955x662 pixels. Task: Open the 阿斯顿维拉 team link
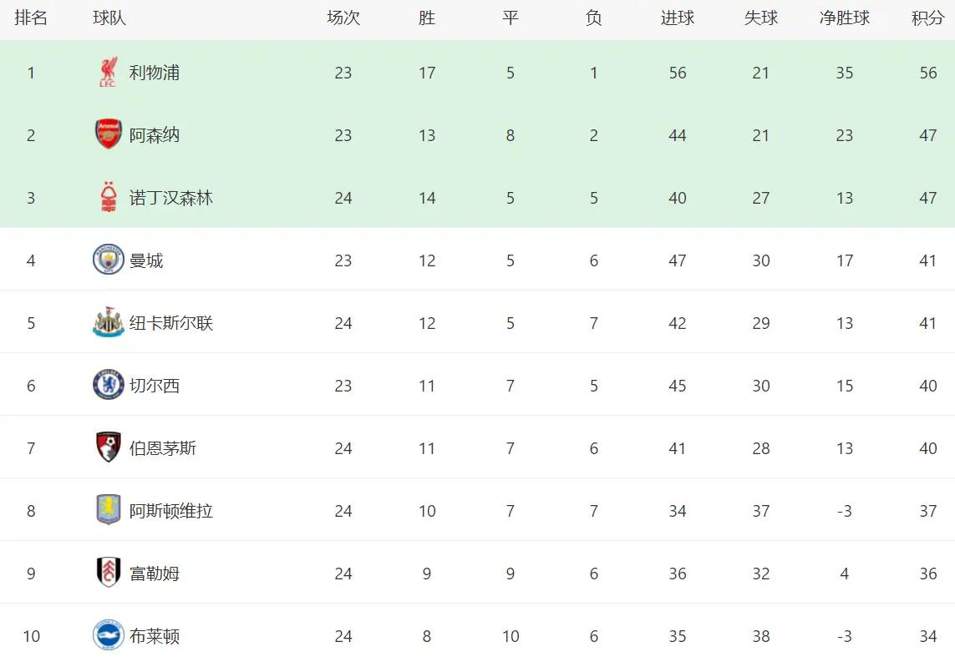tap(171, 511)
